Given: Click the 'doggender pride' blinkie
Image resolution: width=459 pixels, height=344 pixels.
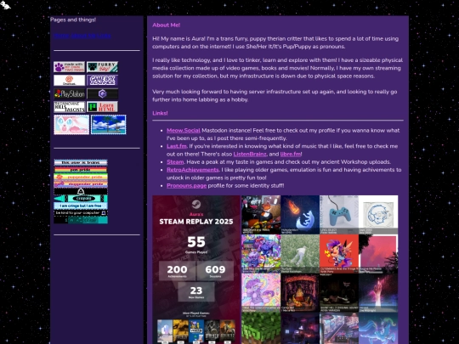Looking at the screenshot, I should point(81,184).
